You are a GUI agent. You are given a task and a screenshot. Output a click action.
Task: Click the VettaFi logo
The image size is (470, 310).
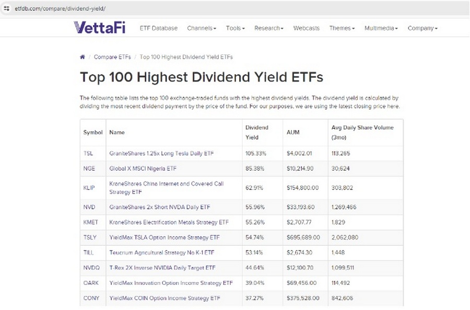click(x=99, y=27)
